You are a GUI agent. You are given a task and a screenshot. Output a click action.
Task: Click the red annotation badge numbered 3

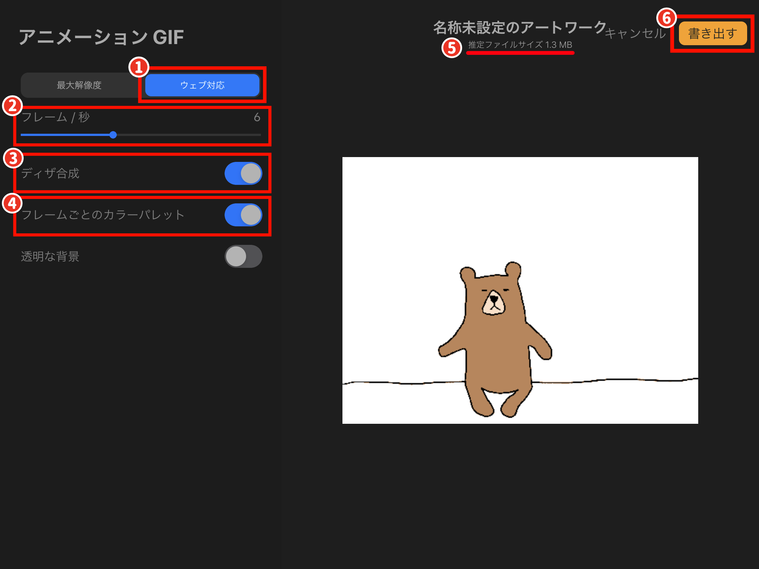(x=12, y=159)
